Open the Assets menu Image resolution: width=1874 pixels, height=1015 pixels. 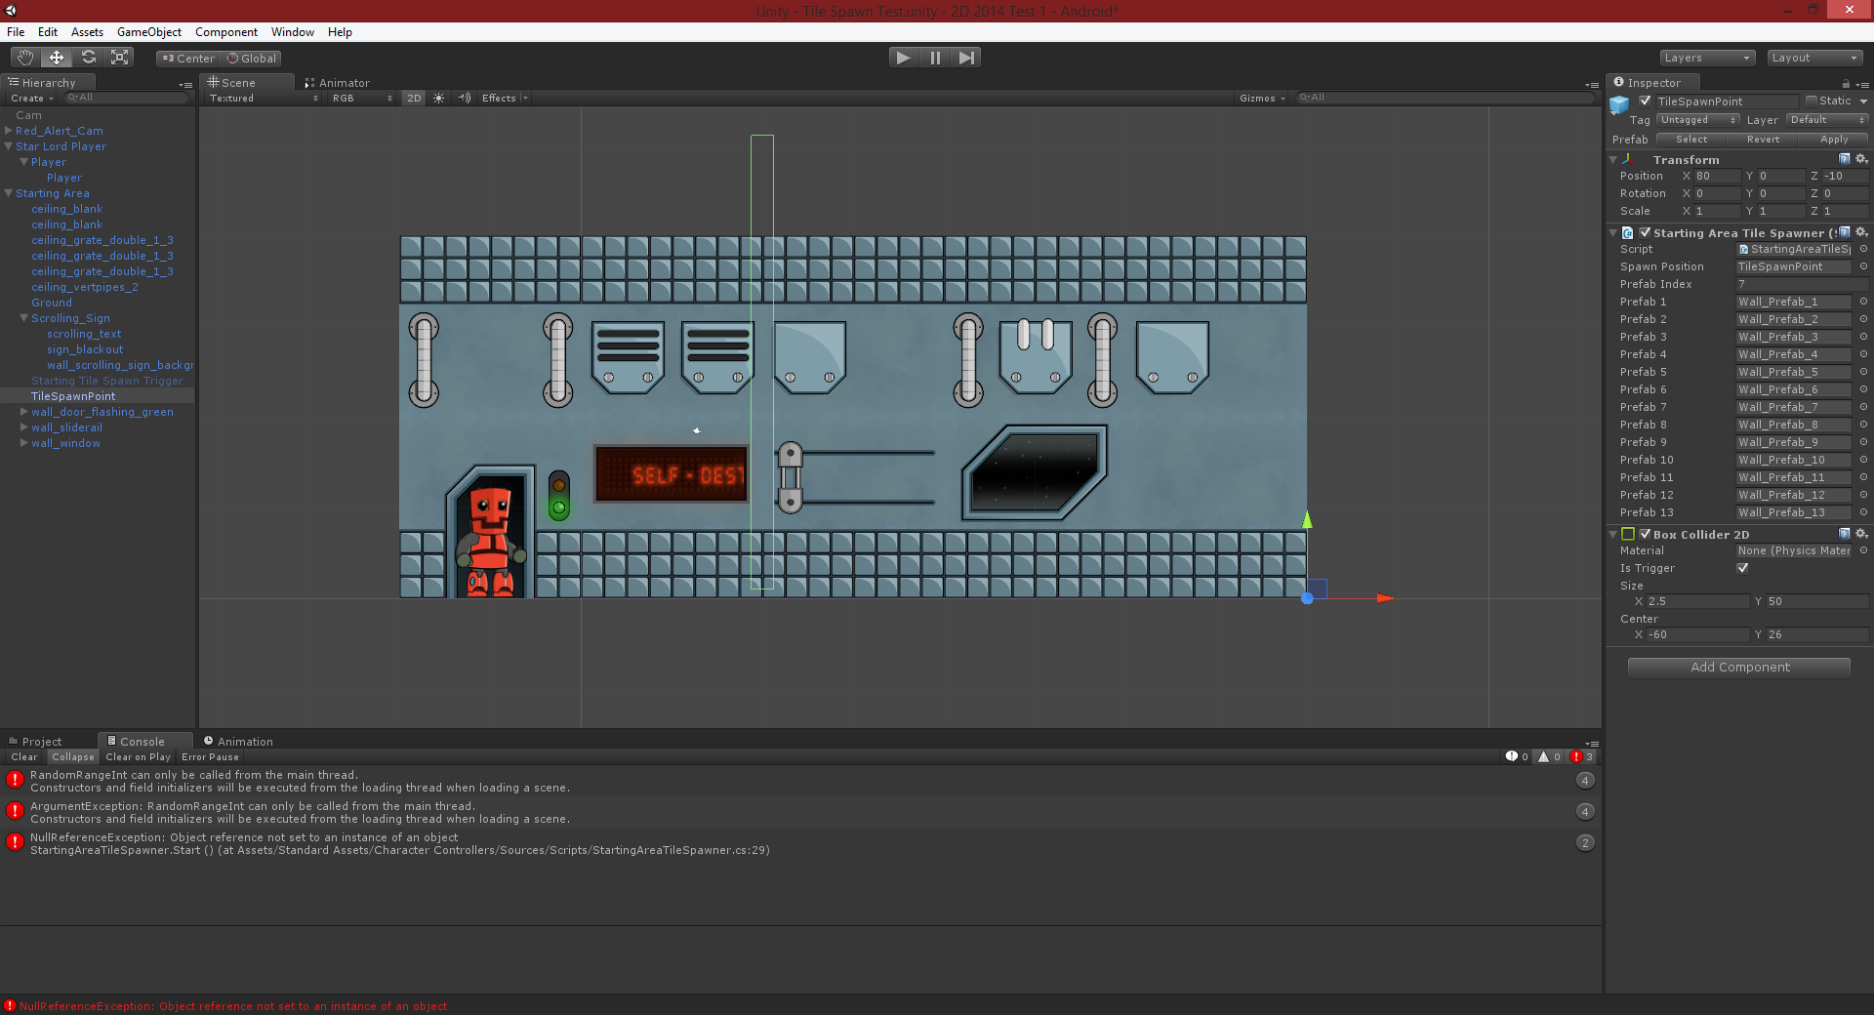(87, 32)
